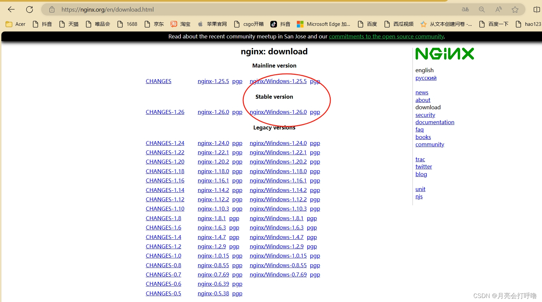This screenshot has width=542, height=302.
Task: Open the zoom magnifier icon in address bar
Action: pos(482,10)
